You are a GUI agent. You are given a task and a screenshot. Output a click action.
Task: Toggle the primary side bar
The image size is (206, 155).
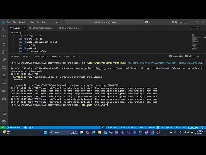tap(177, 22)
